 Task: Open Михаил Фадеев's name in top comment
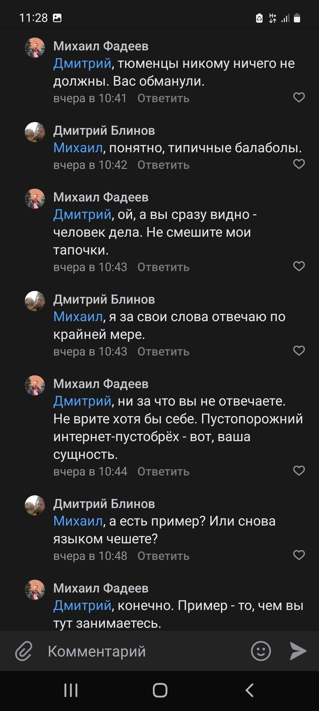click(101, 46)
